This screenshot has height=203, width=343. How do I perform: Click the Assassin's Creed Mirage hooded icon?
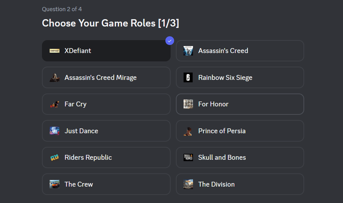pyautogui.click(x=55, y=77)
